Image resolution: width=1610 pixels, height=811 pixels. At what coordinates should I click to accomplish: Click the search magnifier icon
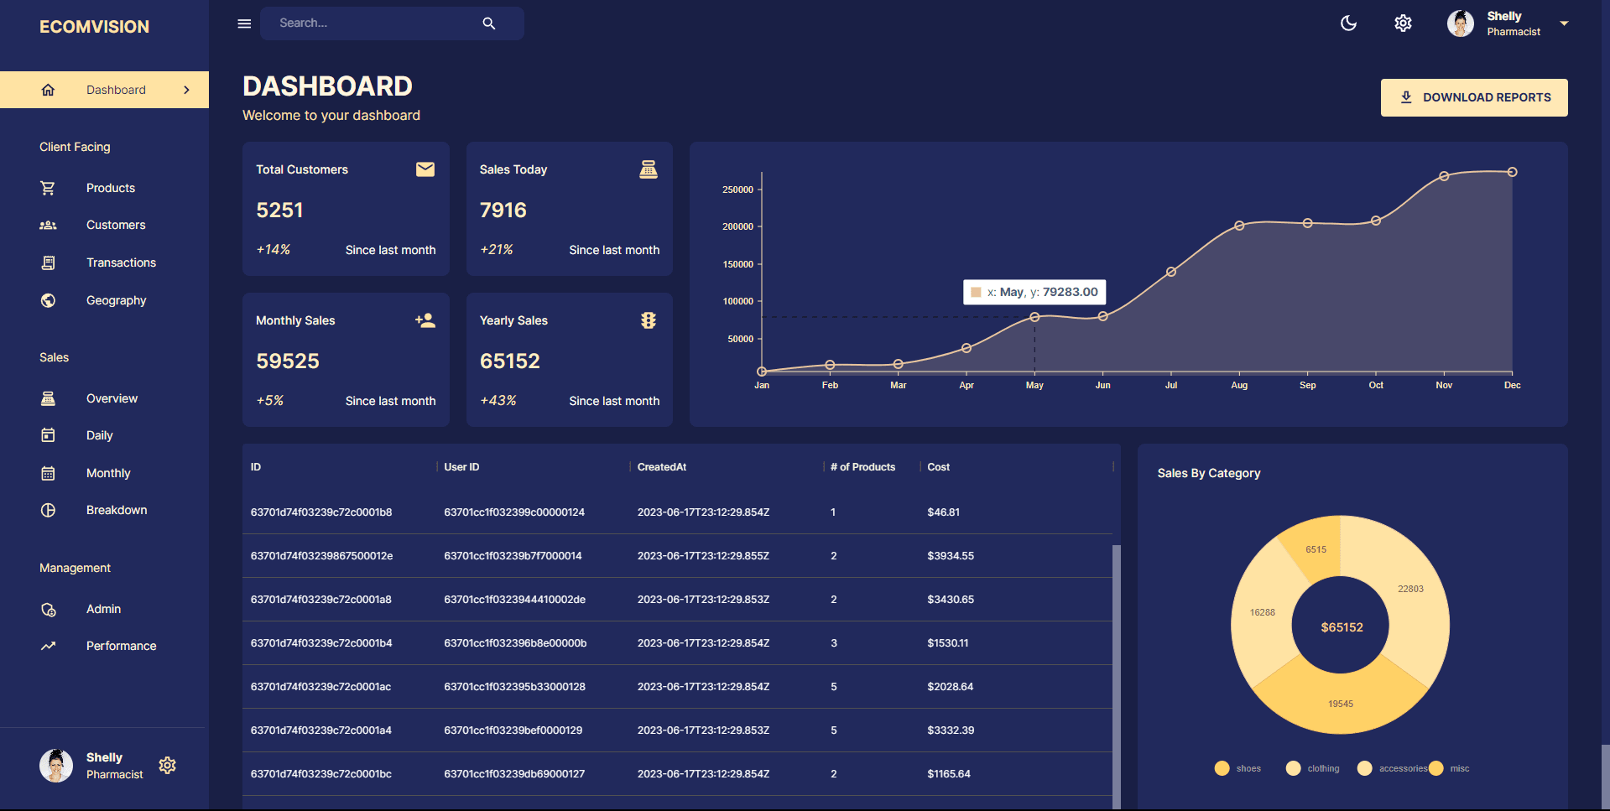tap(489, 23)
